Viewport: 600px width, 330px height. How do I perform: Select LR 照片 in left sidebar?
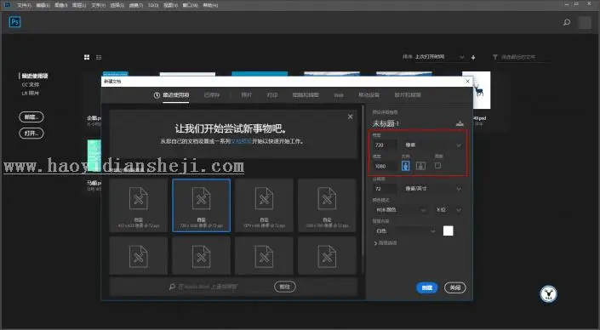(31, 93)
